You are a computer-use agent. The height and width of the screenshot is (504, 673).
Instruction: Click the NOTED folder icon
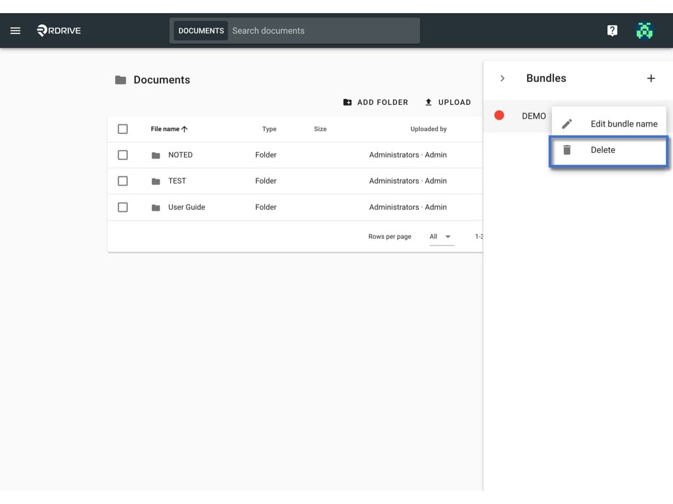tap(156, 155)
